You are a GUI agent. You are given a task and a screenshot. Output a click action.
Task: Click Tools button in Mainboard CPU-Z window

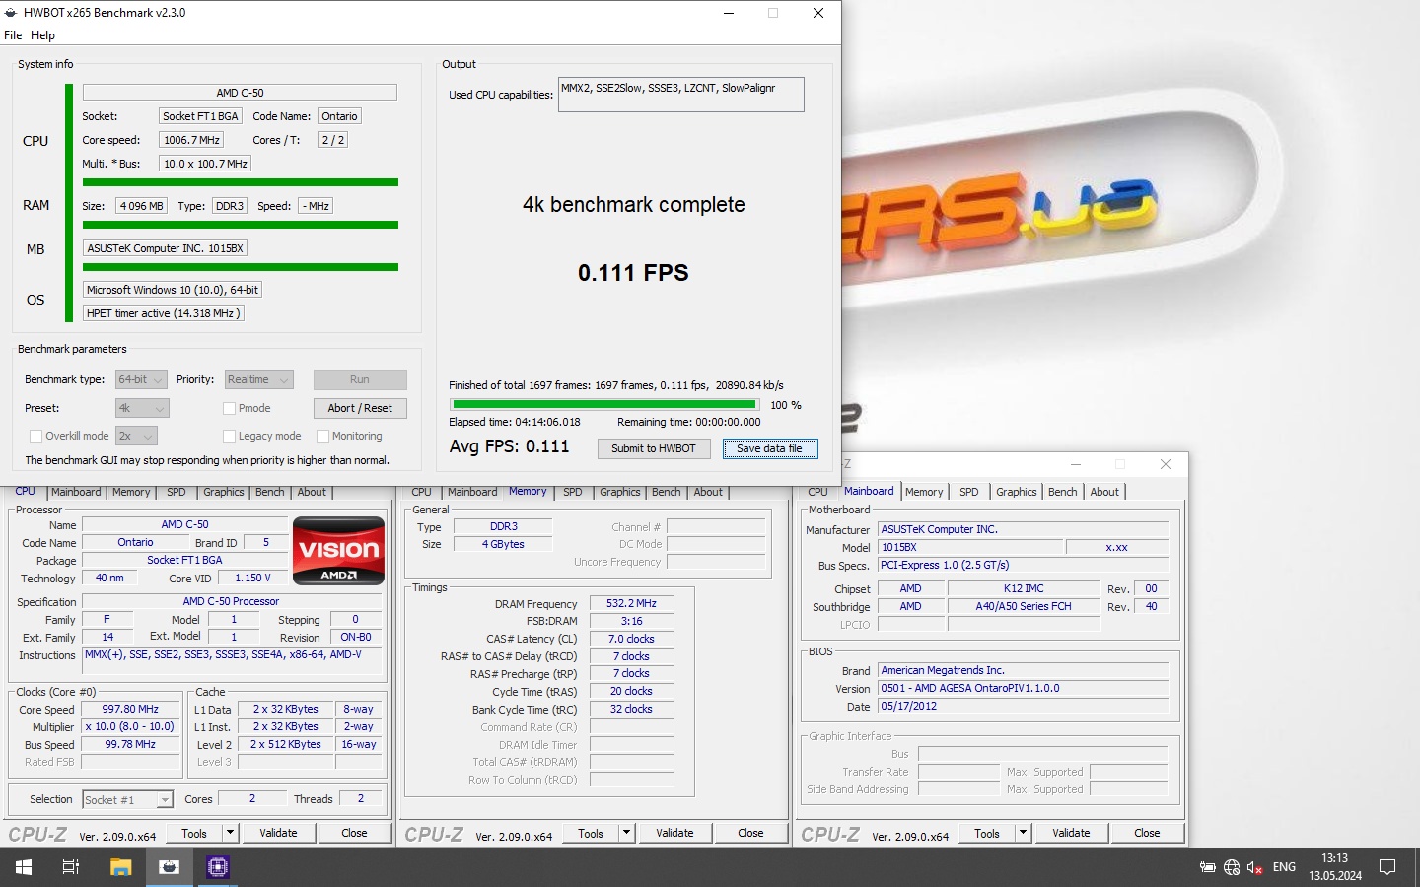(x=987, y=833)
